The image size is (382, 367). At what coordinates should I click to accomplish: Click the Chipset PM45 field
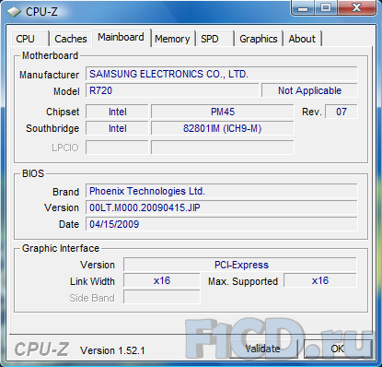223,112
